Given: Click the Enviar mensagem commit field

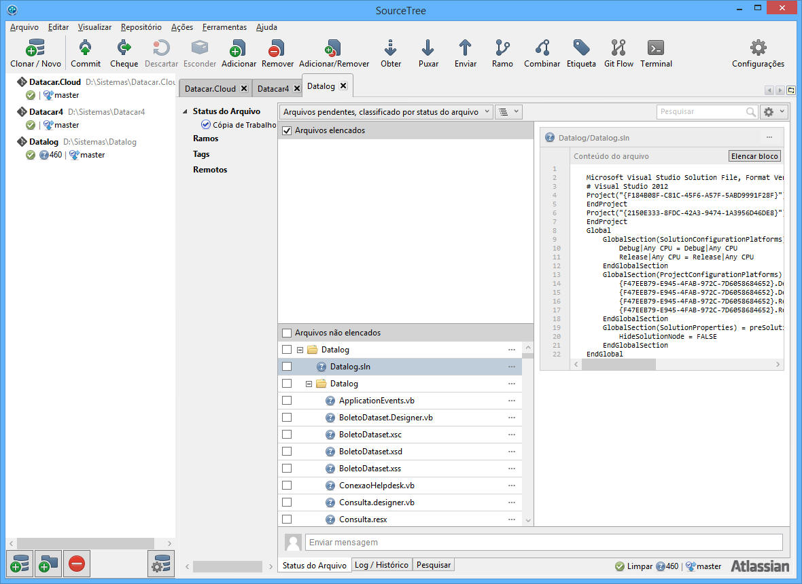Looking at the screenshot, I should click(x=544, y=542).
